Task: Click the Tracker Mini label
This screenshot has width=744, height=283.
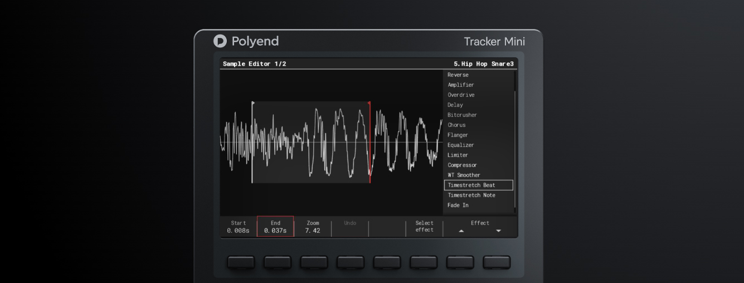Action: [x=494, y=42]
